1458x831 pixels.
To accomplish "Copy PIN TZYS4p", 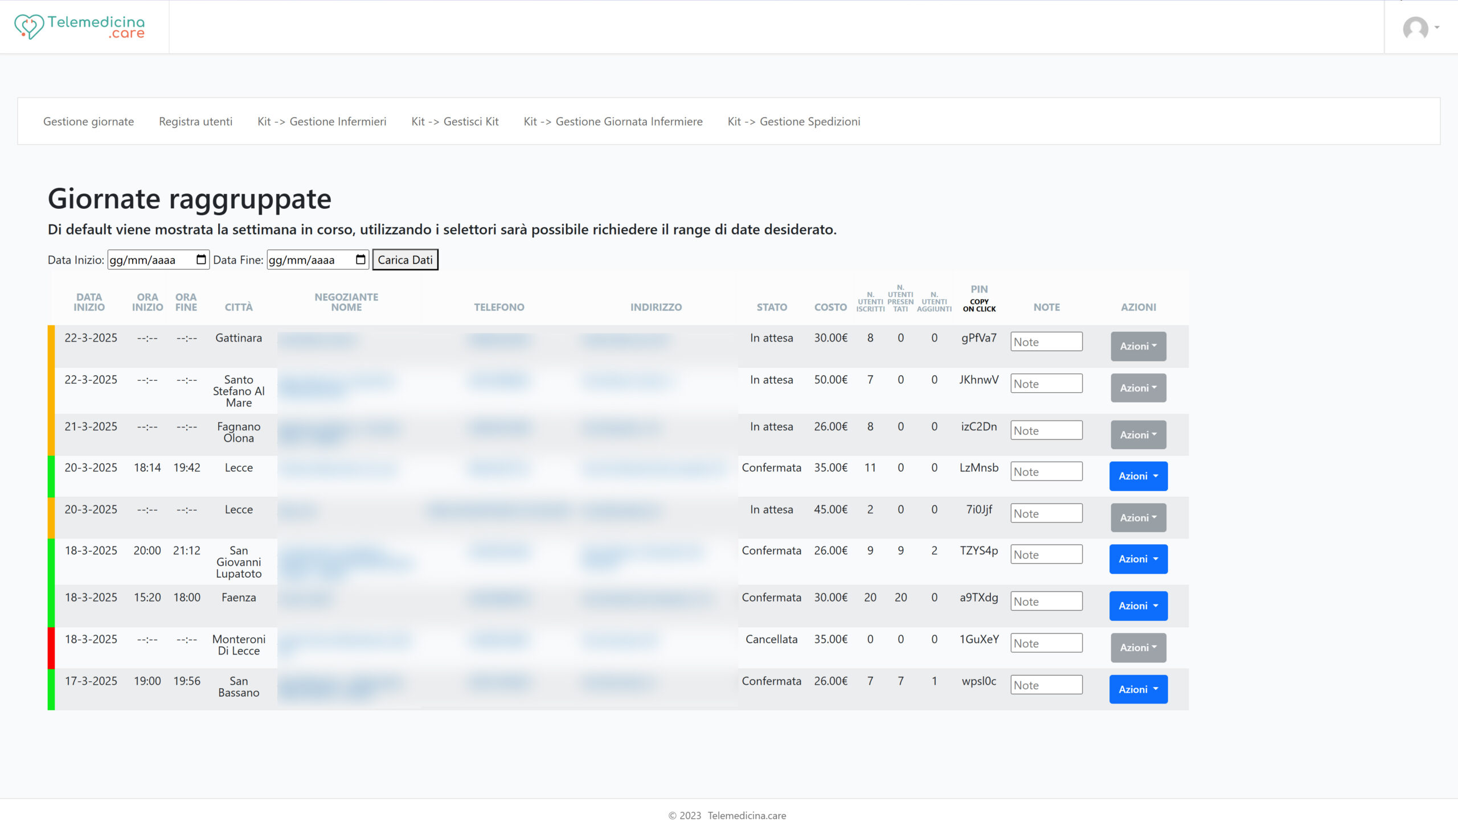I will [979, 550].
